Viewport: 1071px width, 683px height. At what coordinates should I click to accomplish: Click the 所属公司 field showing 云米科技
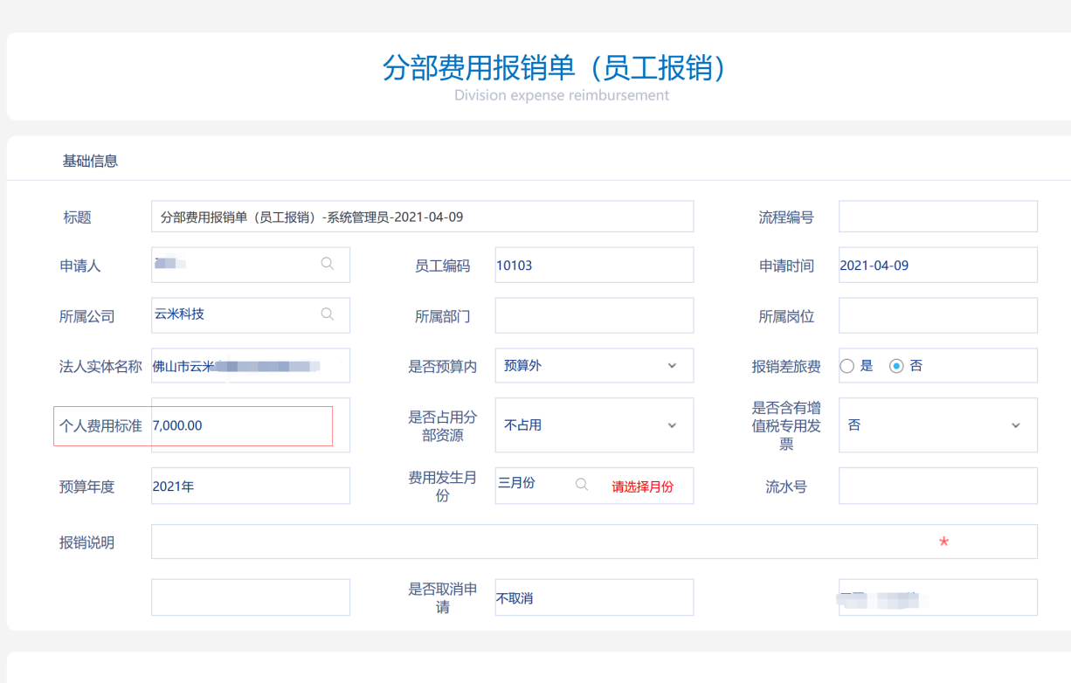click(251, 315)
